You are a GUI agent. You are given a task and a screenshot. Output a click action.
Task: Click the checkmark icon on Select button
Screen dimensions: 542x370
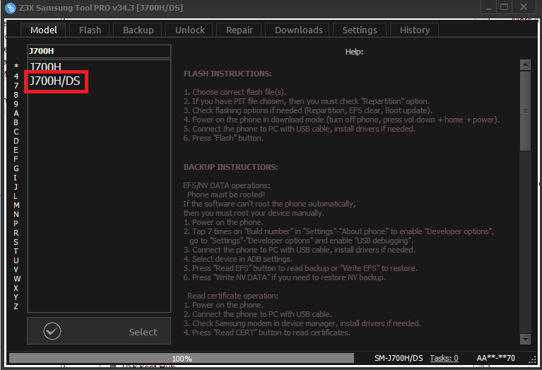[x=52, y=331]
